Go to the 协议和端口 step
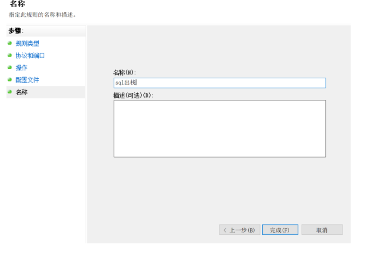The width and height of the screenshot is (383, 259). pos(30,56)
